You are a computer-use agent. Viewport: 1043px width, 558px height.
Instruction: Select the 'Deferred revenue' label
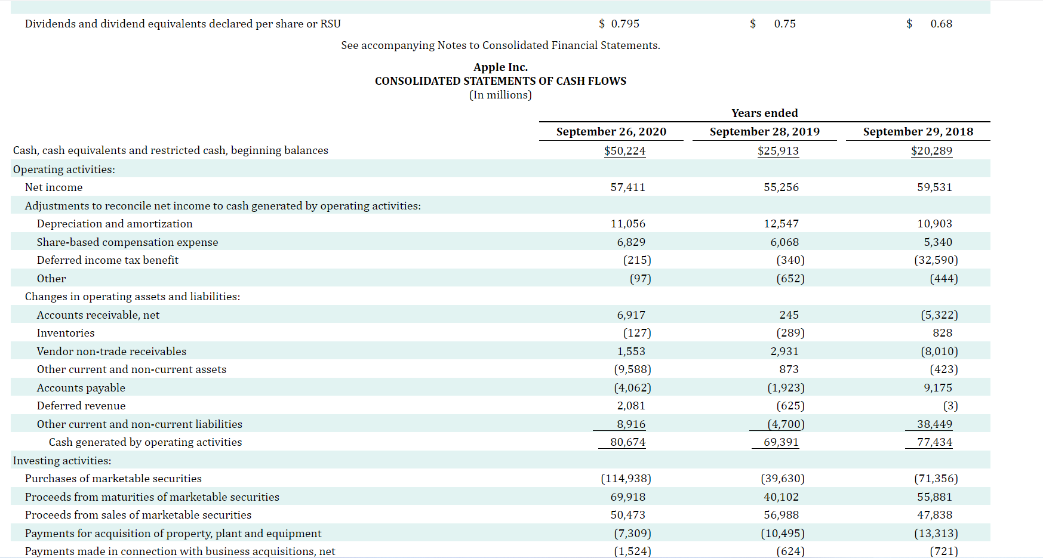coord(81,406)
